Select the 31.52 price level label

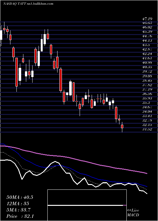tap(147, 129)
